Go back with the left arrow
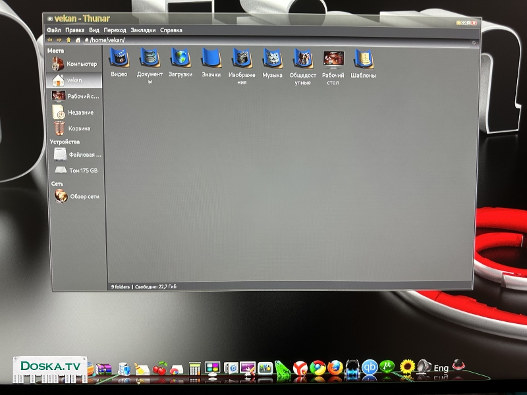This screenshot has width=527, height=395. (50, 40)
